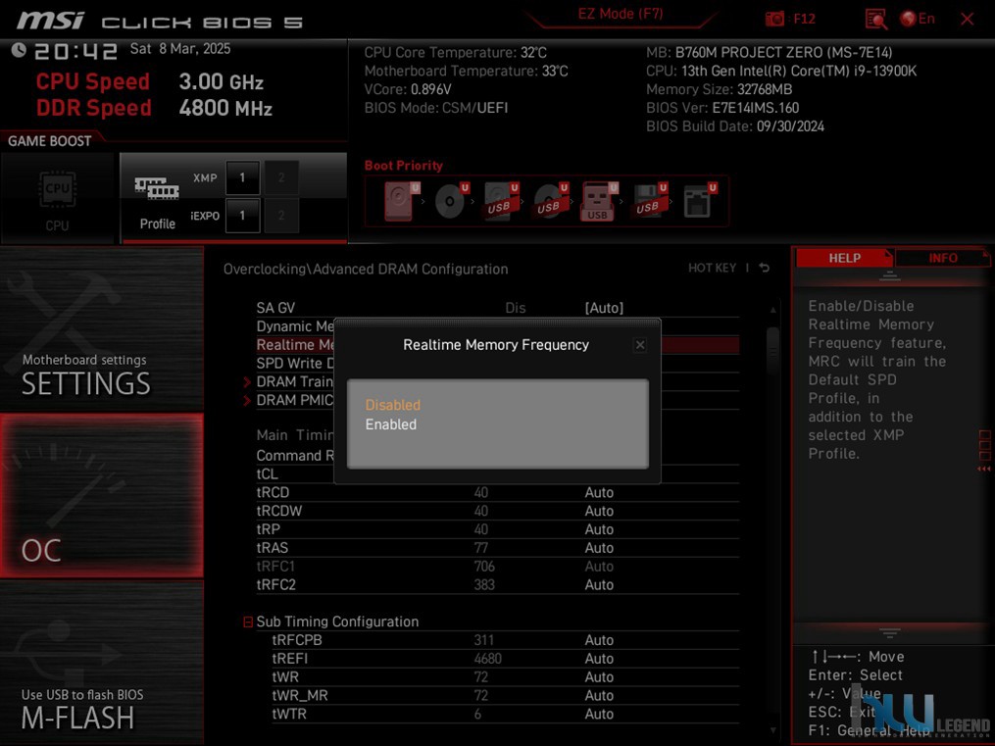Image resolution: width=995 pixels, height=746 pixels.
Task: Close the Realtime Memory Frequency dialog
Action: click(639, 344)
